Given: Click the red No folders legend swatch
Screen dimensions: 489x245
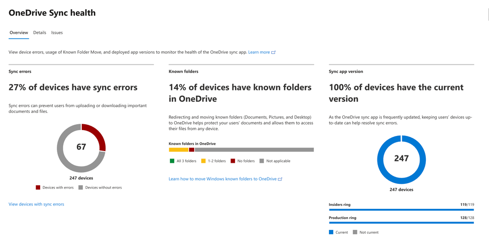Looking at the screenshot, I should [233, 161].
